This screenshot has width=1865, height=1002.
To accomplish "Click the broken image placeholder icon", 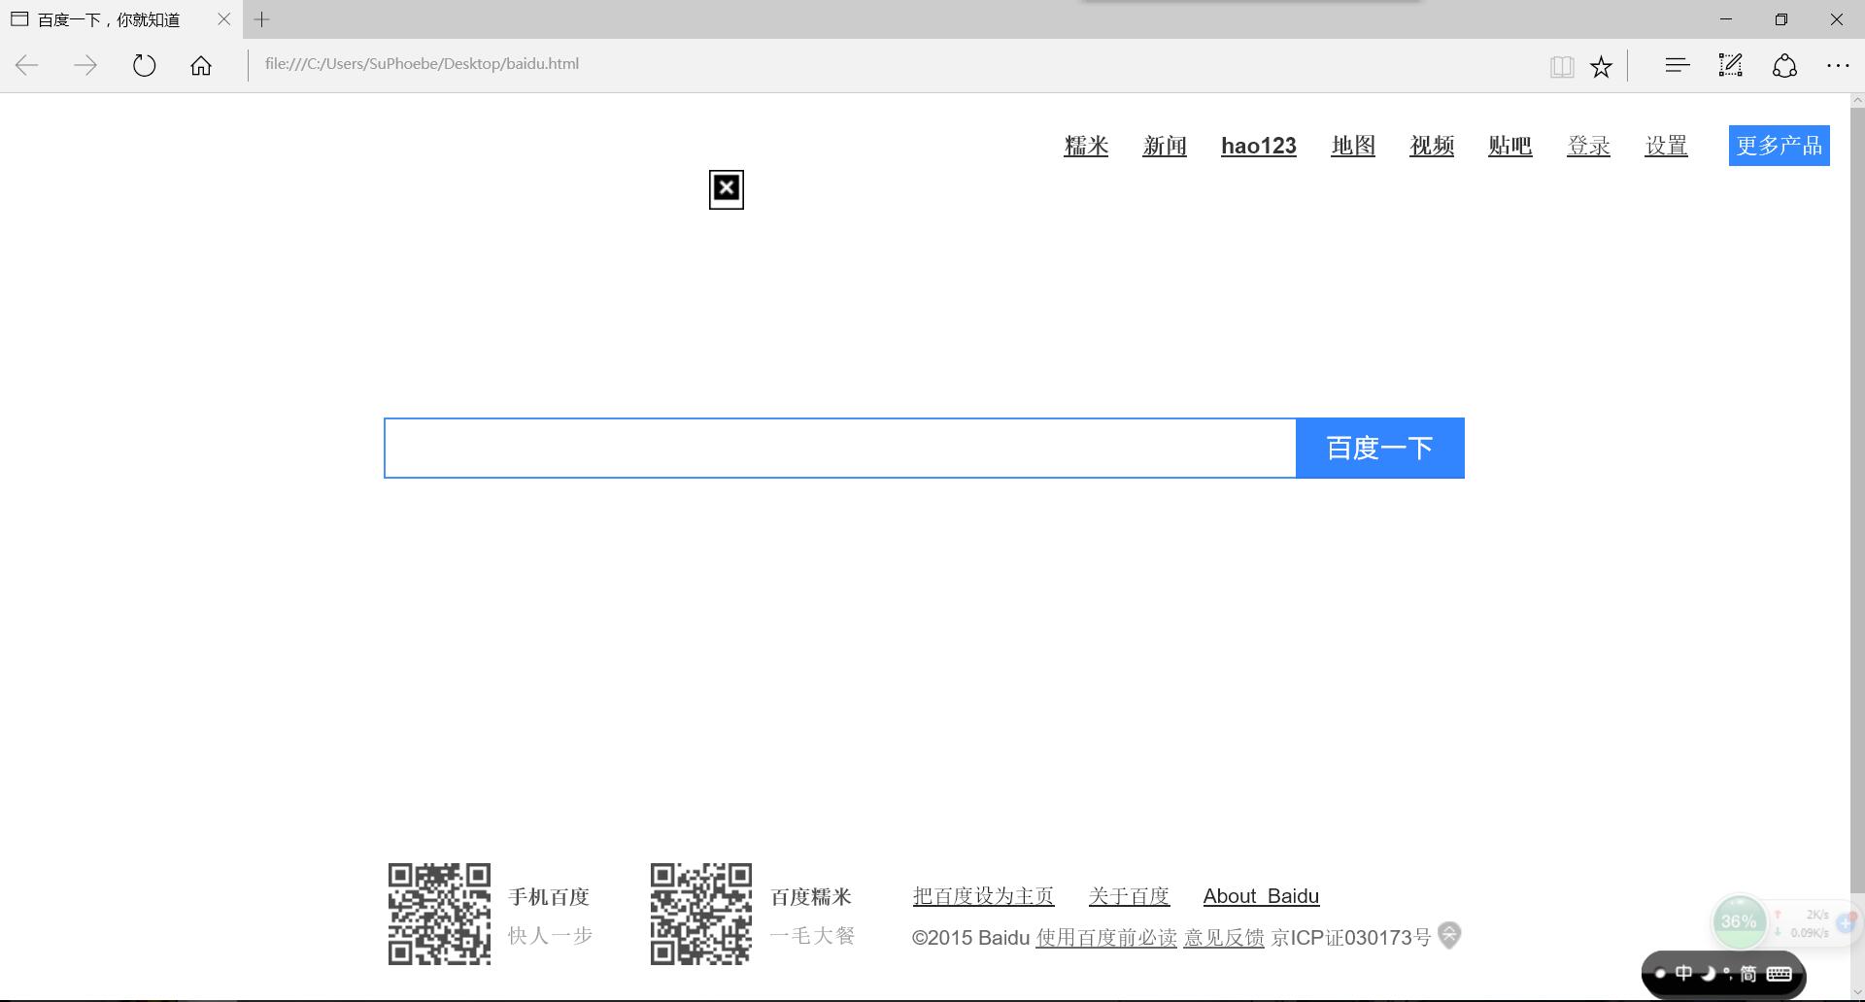I will coord(727,189).
